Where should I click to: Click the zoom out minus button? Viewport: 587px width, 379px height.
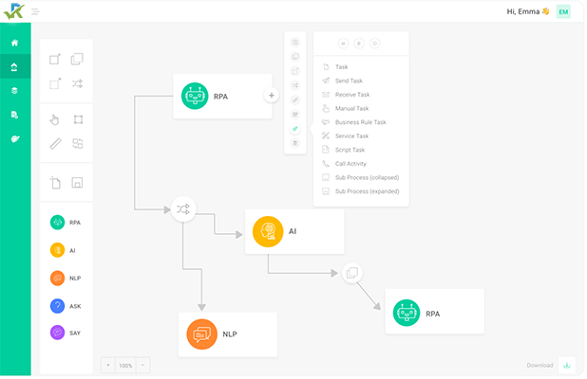tap(143, 365)
